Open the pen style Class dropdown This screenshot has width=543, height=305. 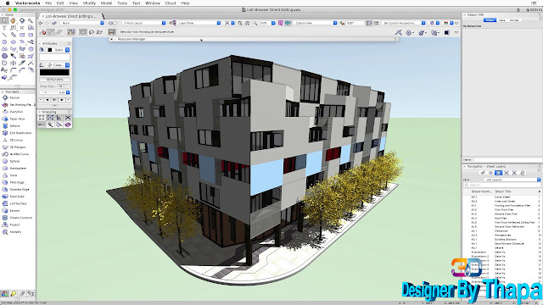(59, 65)
